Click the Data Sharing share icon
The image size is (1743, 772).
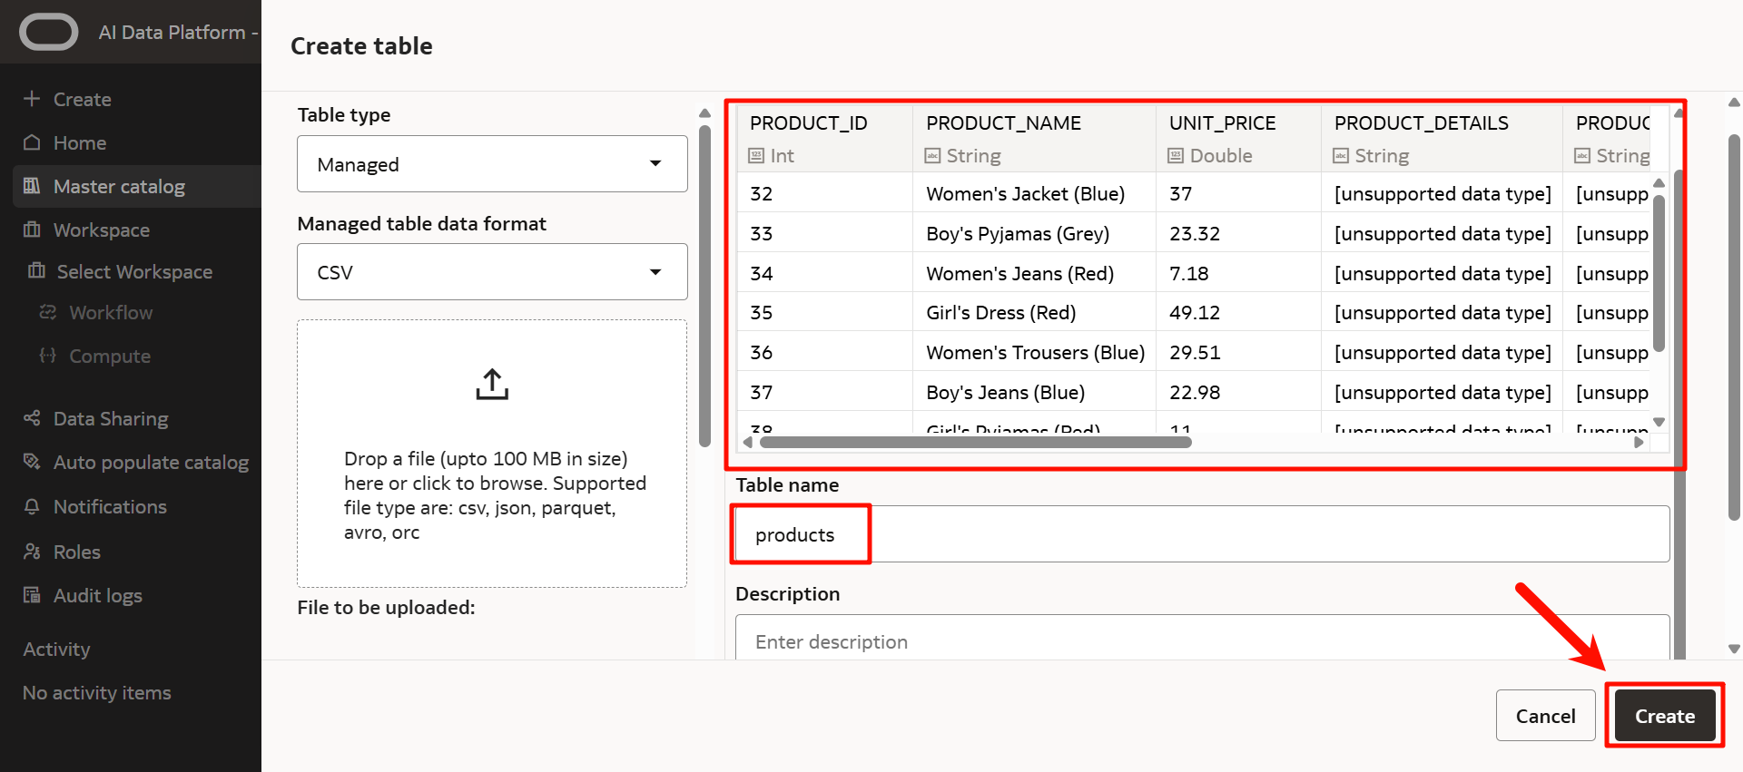click(x=32, y=418)
